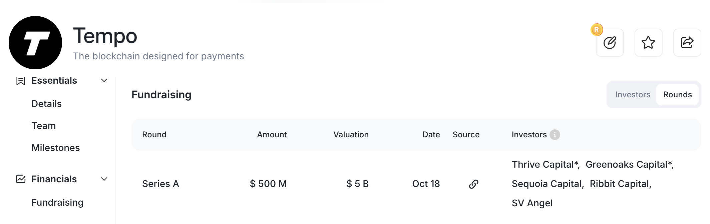Screen dimensions: 710x224
Task: Collapse the Financials section chevron
Action: tap(104, 179)
